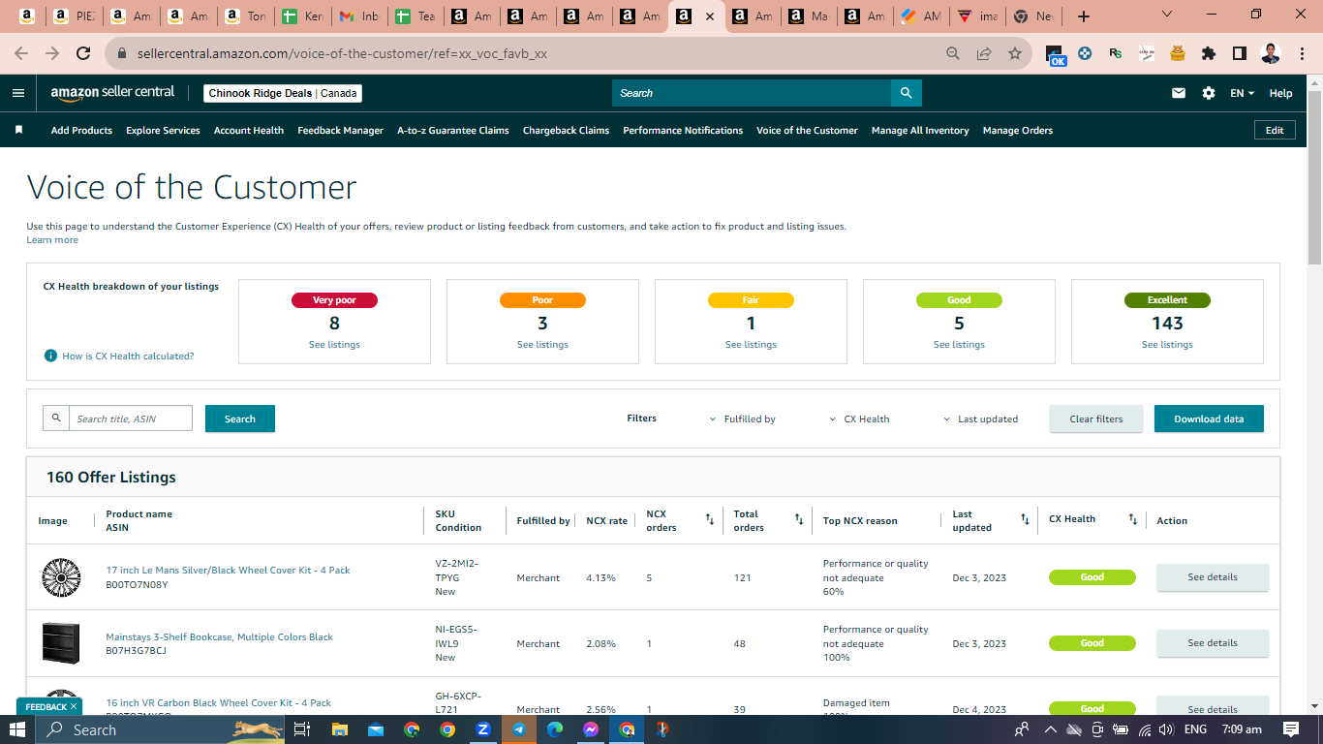Open A-to-z Guarantee Claims
Viewport: 1323px width, 744px height.
(x=453, y=130)
